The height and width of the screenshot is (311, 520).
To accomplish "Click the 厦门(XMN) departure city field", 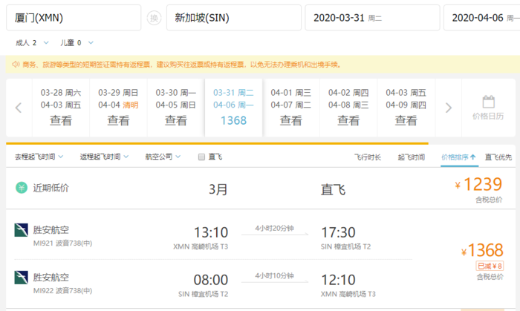I will point(73,18).
